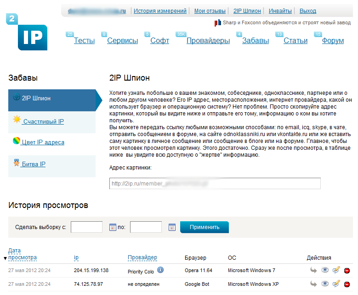Sort table by ip column

[x=76, y=257]
